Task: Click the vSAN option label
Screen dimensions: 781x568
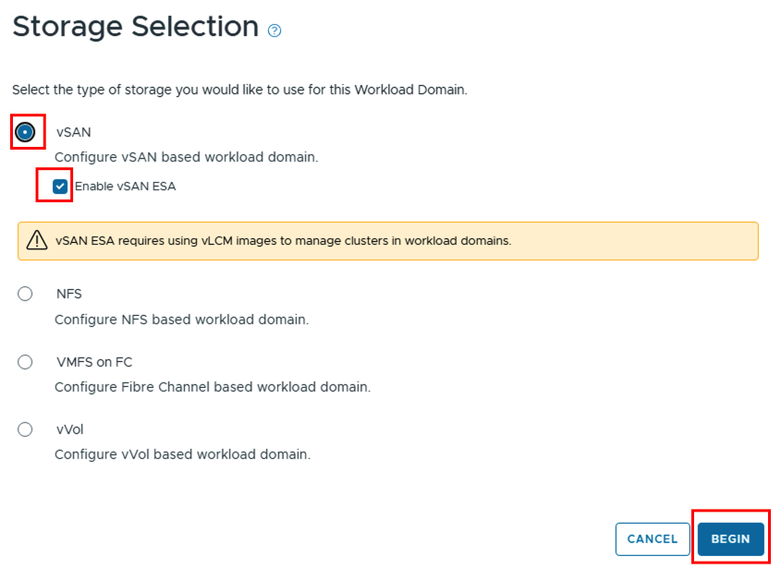Action: (74, 132)
